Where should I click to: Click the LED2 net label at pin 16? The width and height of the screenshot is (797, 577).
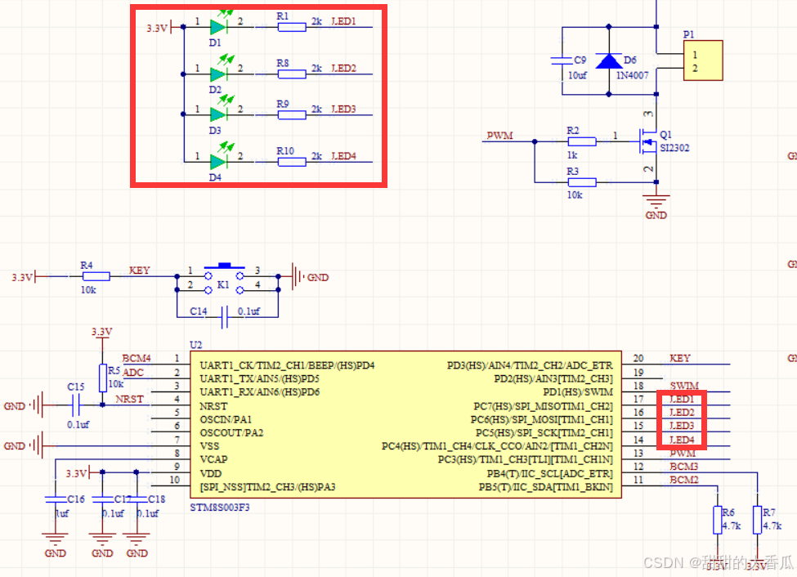[682, 412]
